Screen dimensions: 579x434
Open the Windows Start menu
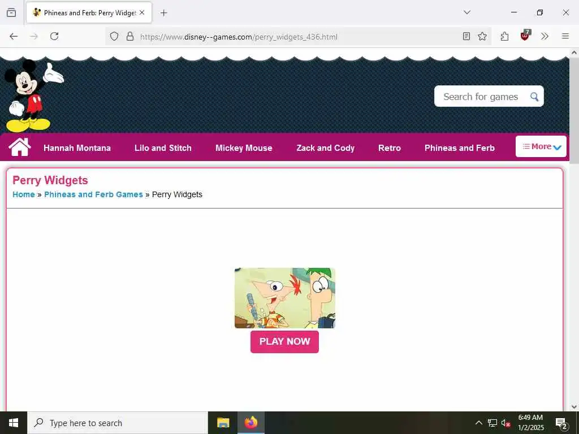click(x=14, y=423)
